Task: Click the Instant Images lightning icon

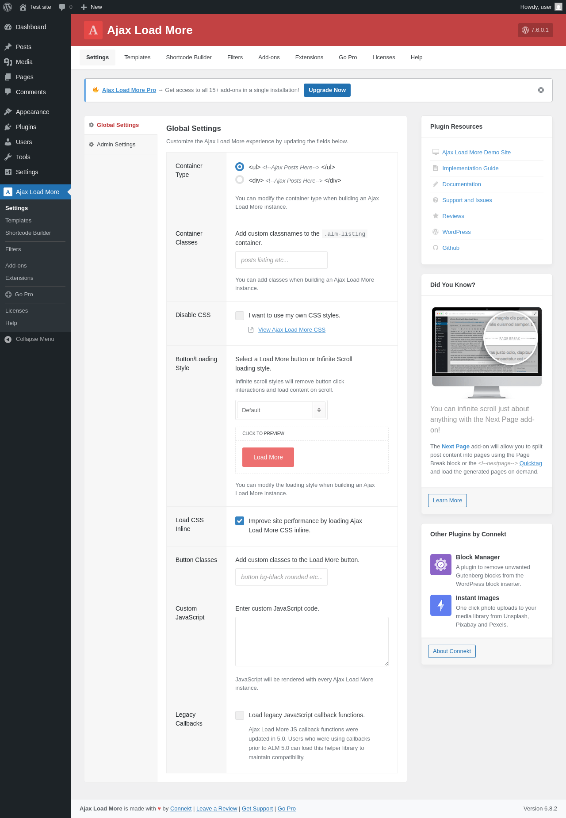Action: point(441,605)
